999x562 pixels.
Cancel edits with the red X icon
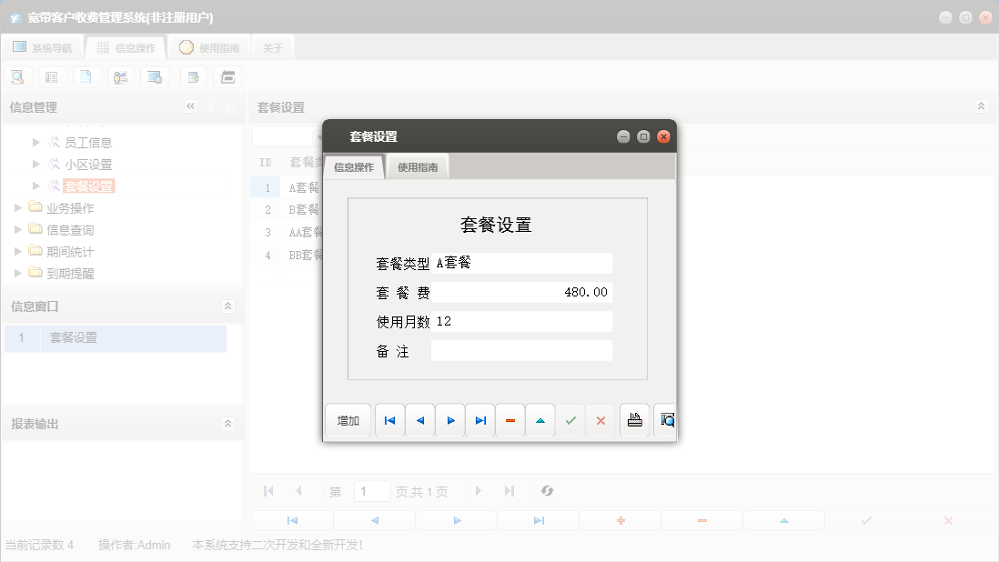point(600,419)
